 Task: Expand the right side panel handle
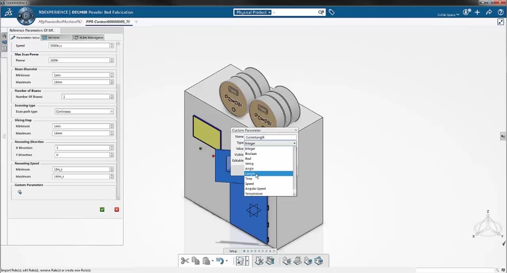503,136
